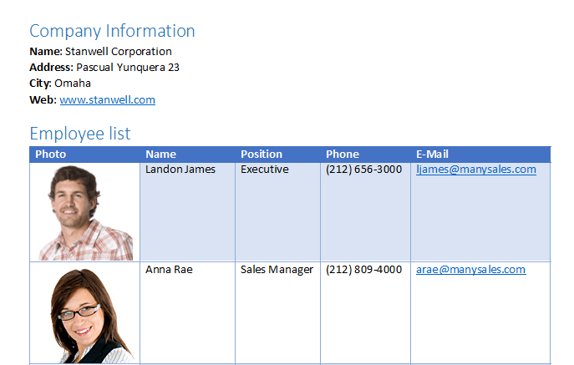Click the Phone column header
Image resolution: width=574 pixels, height=365 pixels.
pyautogui.click(x=343, y=155)
